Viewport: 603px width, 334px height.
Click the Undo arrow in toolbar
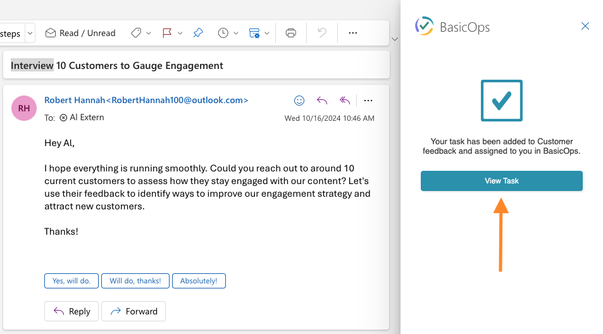[x=322, y=33]
